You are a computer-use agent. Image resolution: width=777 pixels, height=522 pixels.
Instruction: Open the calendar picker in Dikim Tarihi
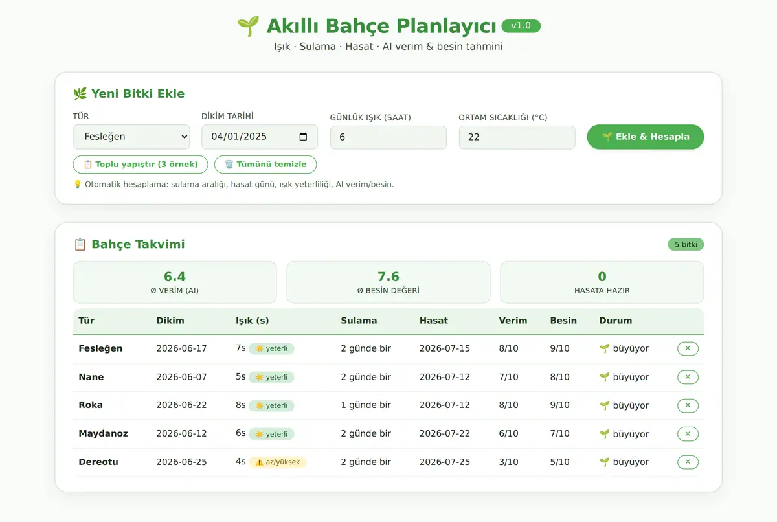coord(303,137)
